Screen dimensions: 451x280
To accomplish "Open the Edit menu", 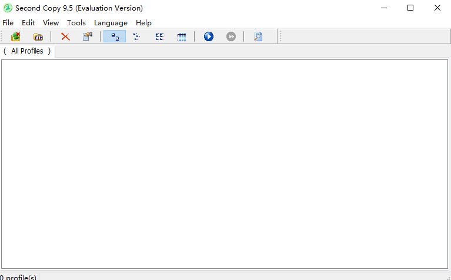I will [28, 22].
